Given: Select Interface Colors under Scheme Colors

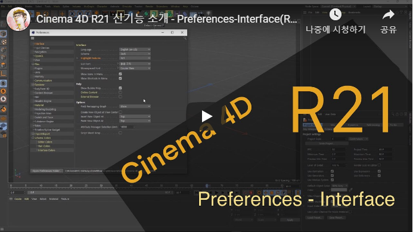Looking at the screenshot, I should pos(46,150).
